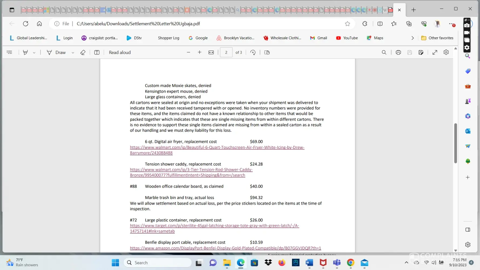Expand the Draw tool options arrow

73,53
